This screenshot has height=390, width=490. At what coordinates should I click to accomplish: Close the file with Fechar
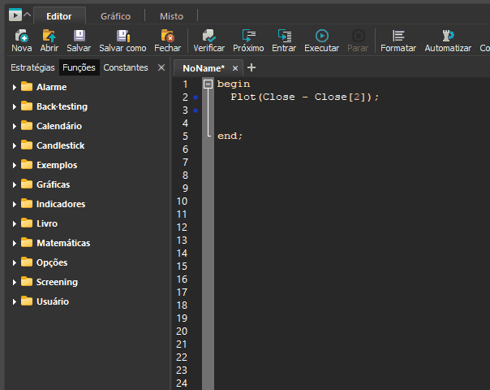[x=167, y=41]
